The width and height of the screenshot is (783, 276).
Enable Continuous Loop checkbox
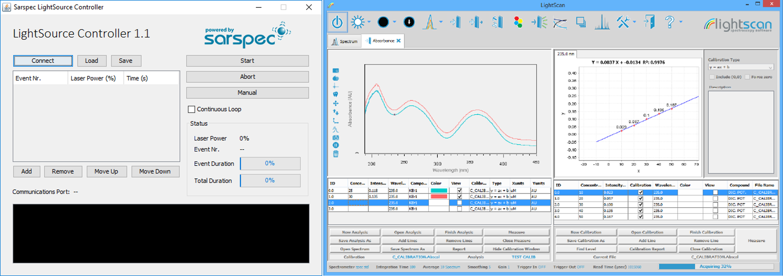coord(191,109)
